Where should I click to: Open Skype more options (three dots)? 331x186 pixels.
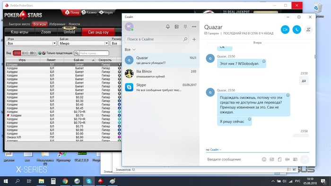[x=194, y=26]
